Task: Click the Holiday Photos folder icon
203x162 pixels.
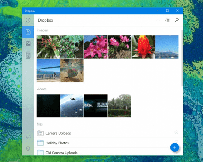Action: click(x=40, y=143)
